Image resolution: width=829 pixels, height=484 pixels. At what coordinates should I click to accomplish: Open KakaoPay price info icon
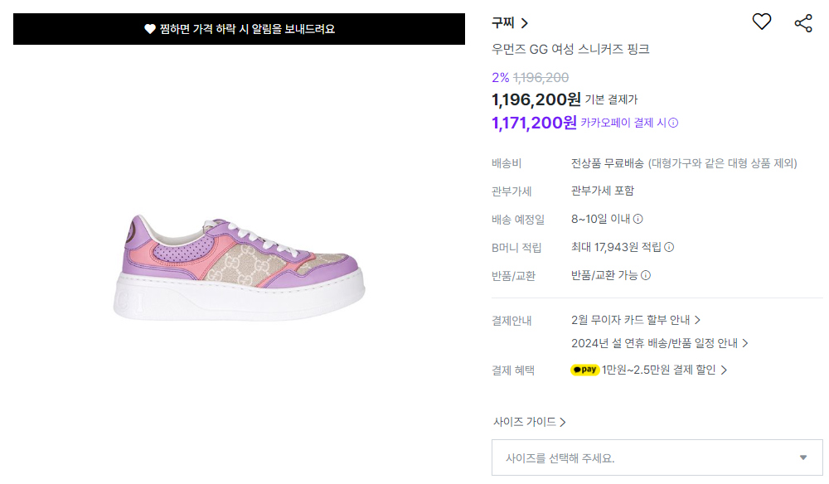click(673, 123)
